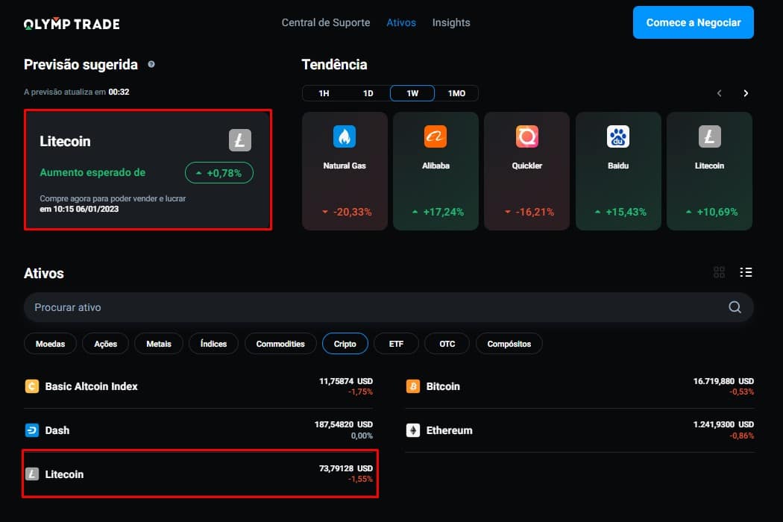Click the Basic Altcoin Index icon
The height and width of the screenshot is (522, 783).
point(32,386)
